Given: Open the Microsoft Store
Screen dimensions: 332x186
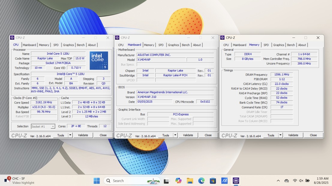Looking at the screenshot, I should (x=213, y=181).
